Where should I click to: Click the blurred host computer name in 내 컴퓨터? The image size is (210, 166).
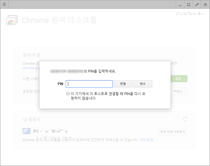[50, 131]
